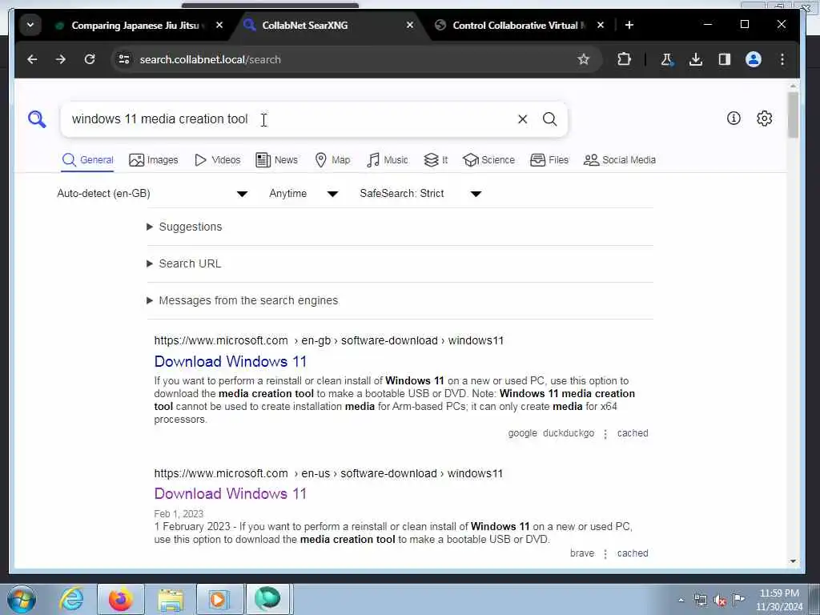820x615 pixels.
Task: Open the media player taskbar icon
Action: click(x=218, y=599)
